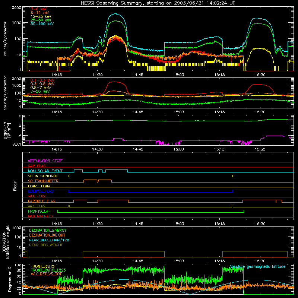Viewport: 298px width, 298px height.
Task: Select the cyan '50-100 keV' legend label
Action: pos(42,24)
